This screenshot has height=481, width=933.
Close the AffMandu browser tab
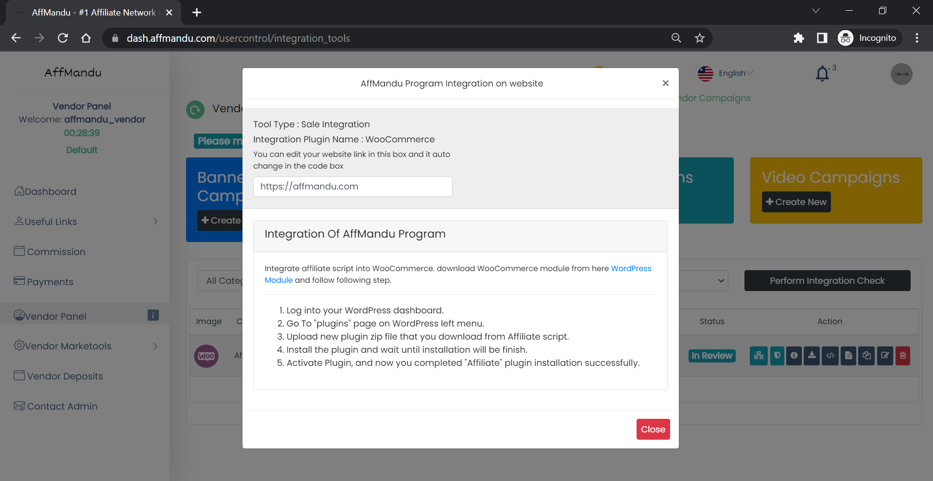click(x=169, y=13)
